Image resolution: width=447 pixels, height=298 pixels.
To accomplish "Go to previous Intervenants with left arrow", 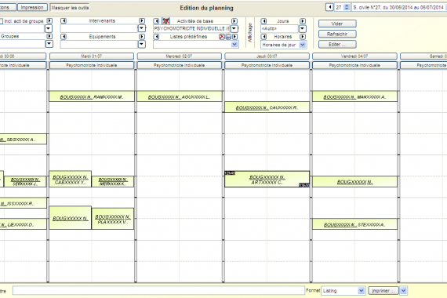I will (x=64, y=21).
